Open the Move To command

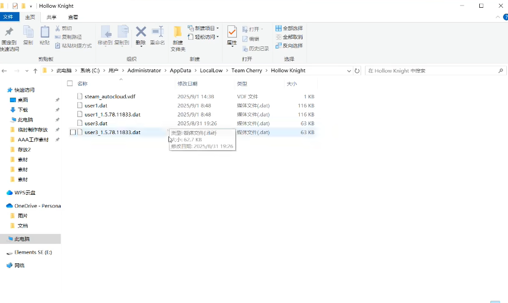click(x=105, y=36)
